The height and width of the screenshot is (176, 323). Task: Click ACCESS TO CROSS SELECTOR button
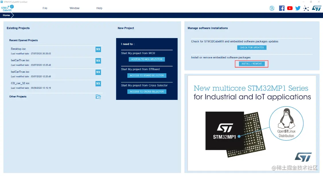coord(147,92)
